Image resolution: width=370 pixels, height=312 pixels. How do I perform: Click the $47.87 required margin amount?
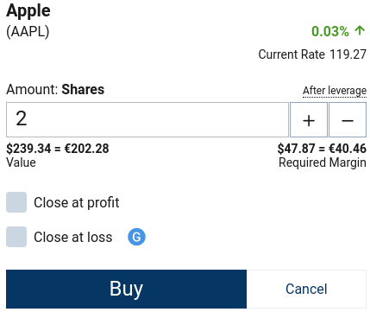click(x=296, y=149)
